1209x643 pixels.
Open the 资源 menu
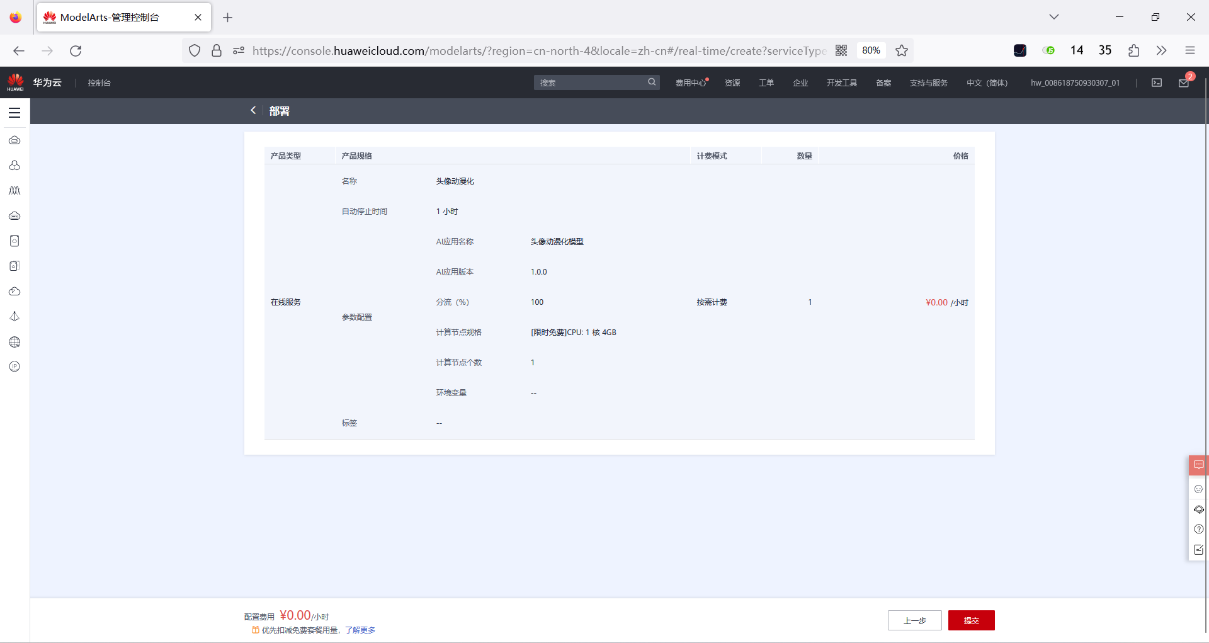(732, 83)
